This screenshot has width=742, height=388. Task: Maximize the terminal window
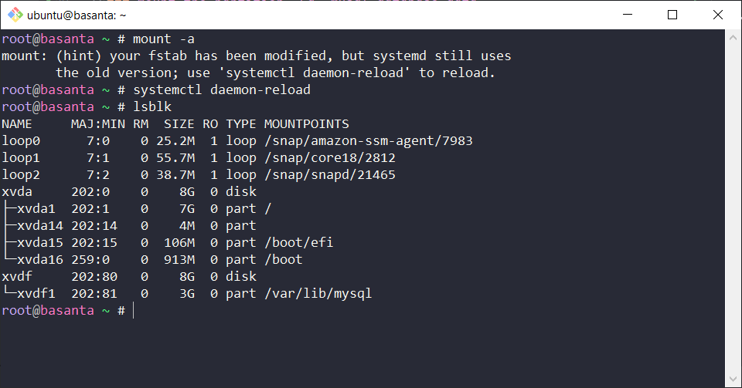click(672, 15)
